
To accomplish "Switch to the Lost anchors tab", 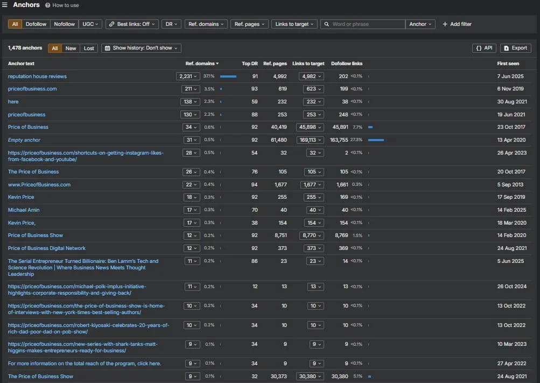I will coord(89,48).
